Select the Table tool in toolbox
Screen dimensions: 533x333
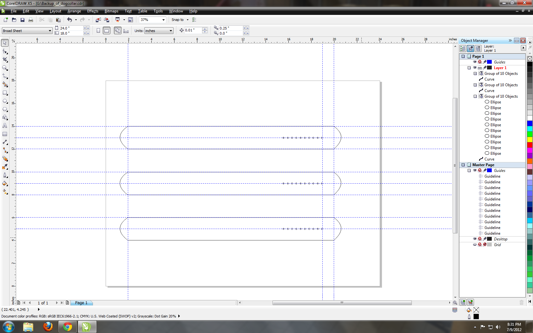pos(5,134)
